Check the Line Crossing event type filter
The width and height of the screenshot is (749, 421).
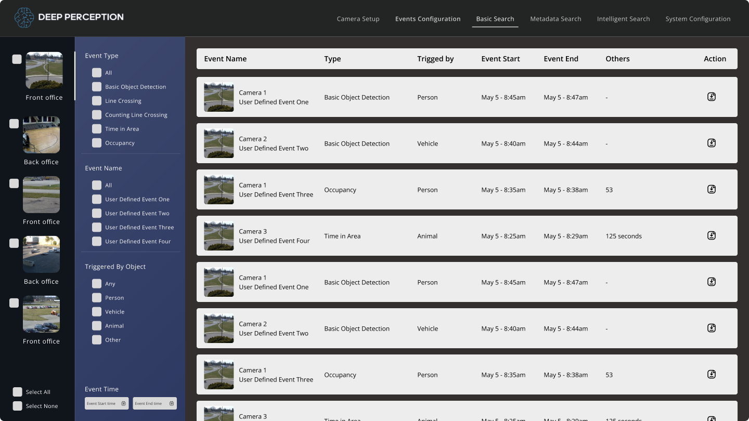97,101
